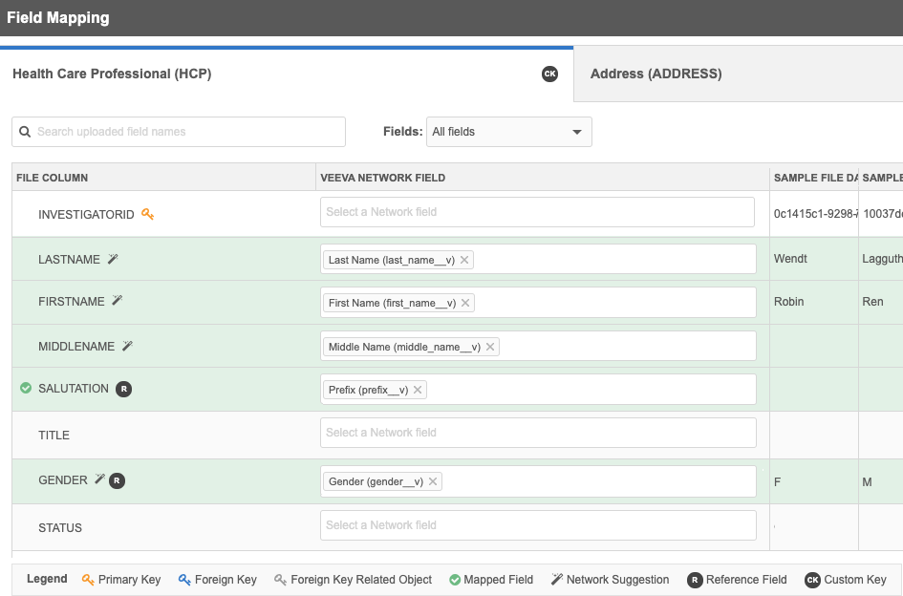This screenshot has width=903, height=596.
Task: Select the Health Care Professional (HCP) tab
Action: [112, 74]
